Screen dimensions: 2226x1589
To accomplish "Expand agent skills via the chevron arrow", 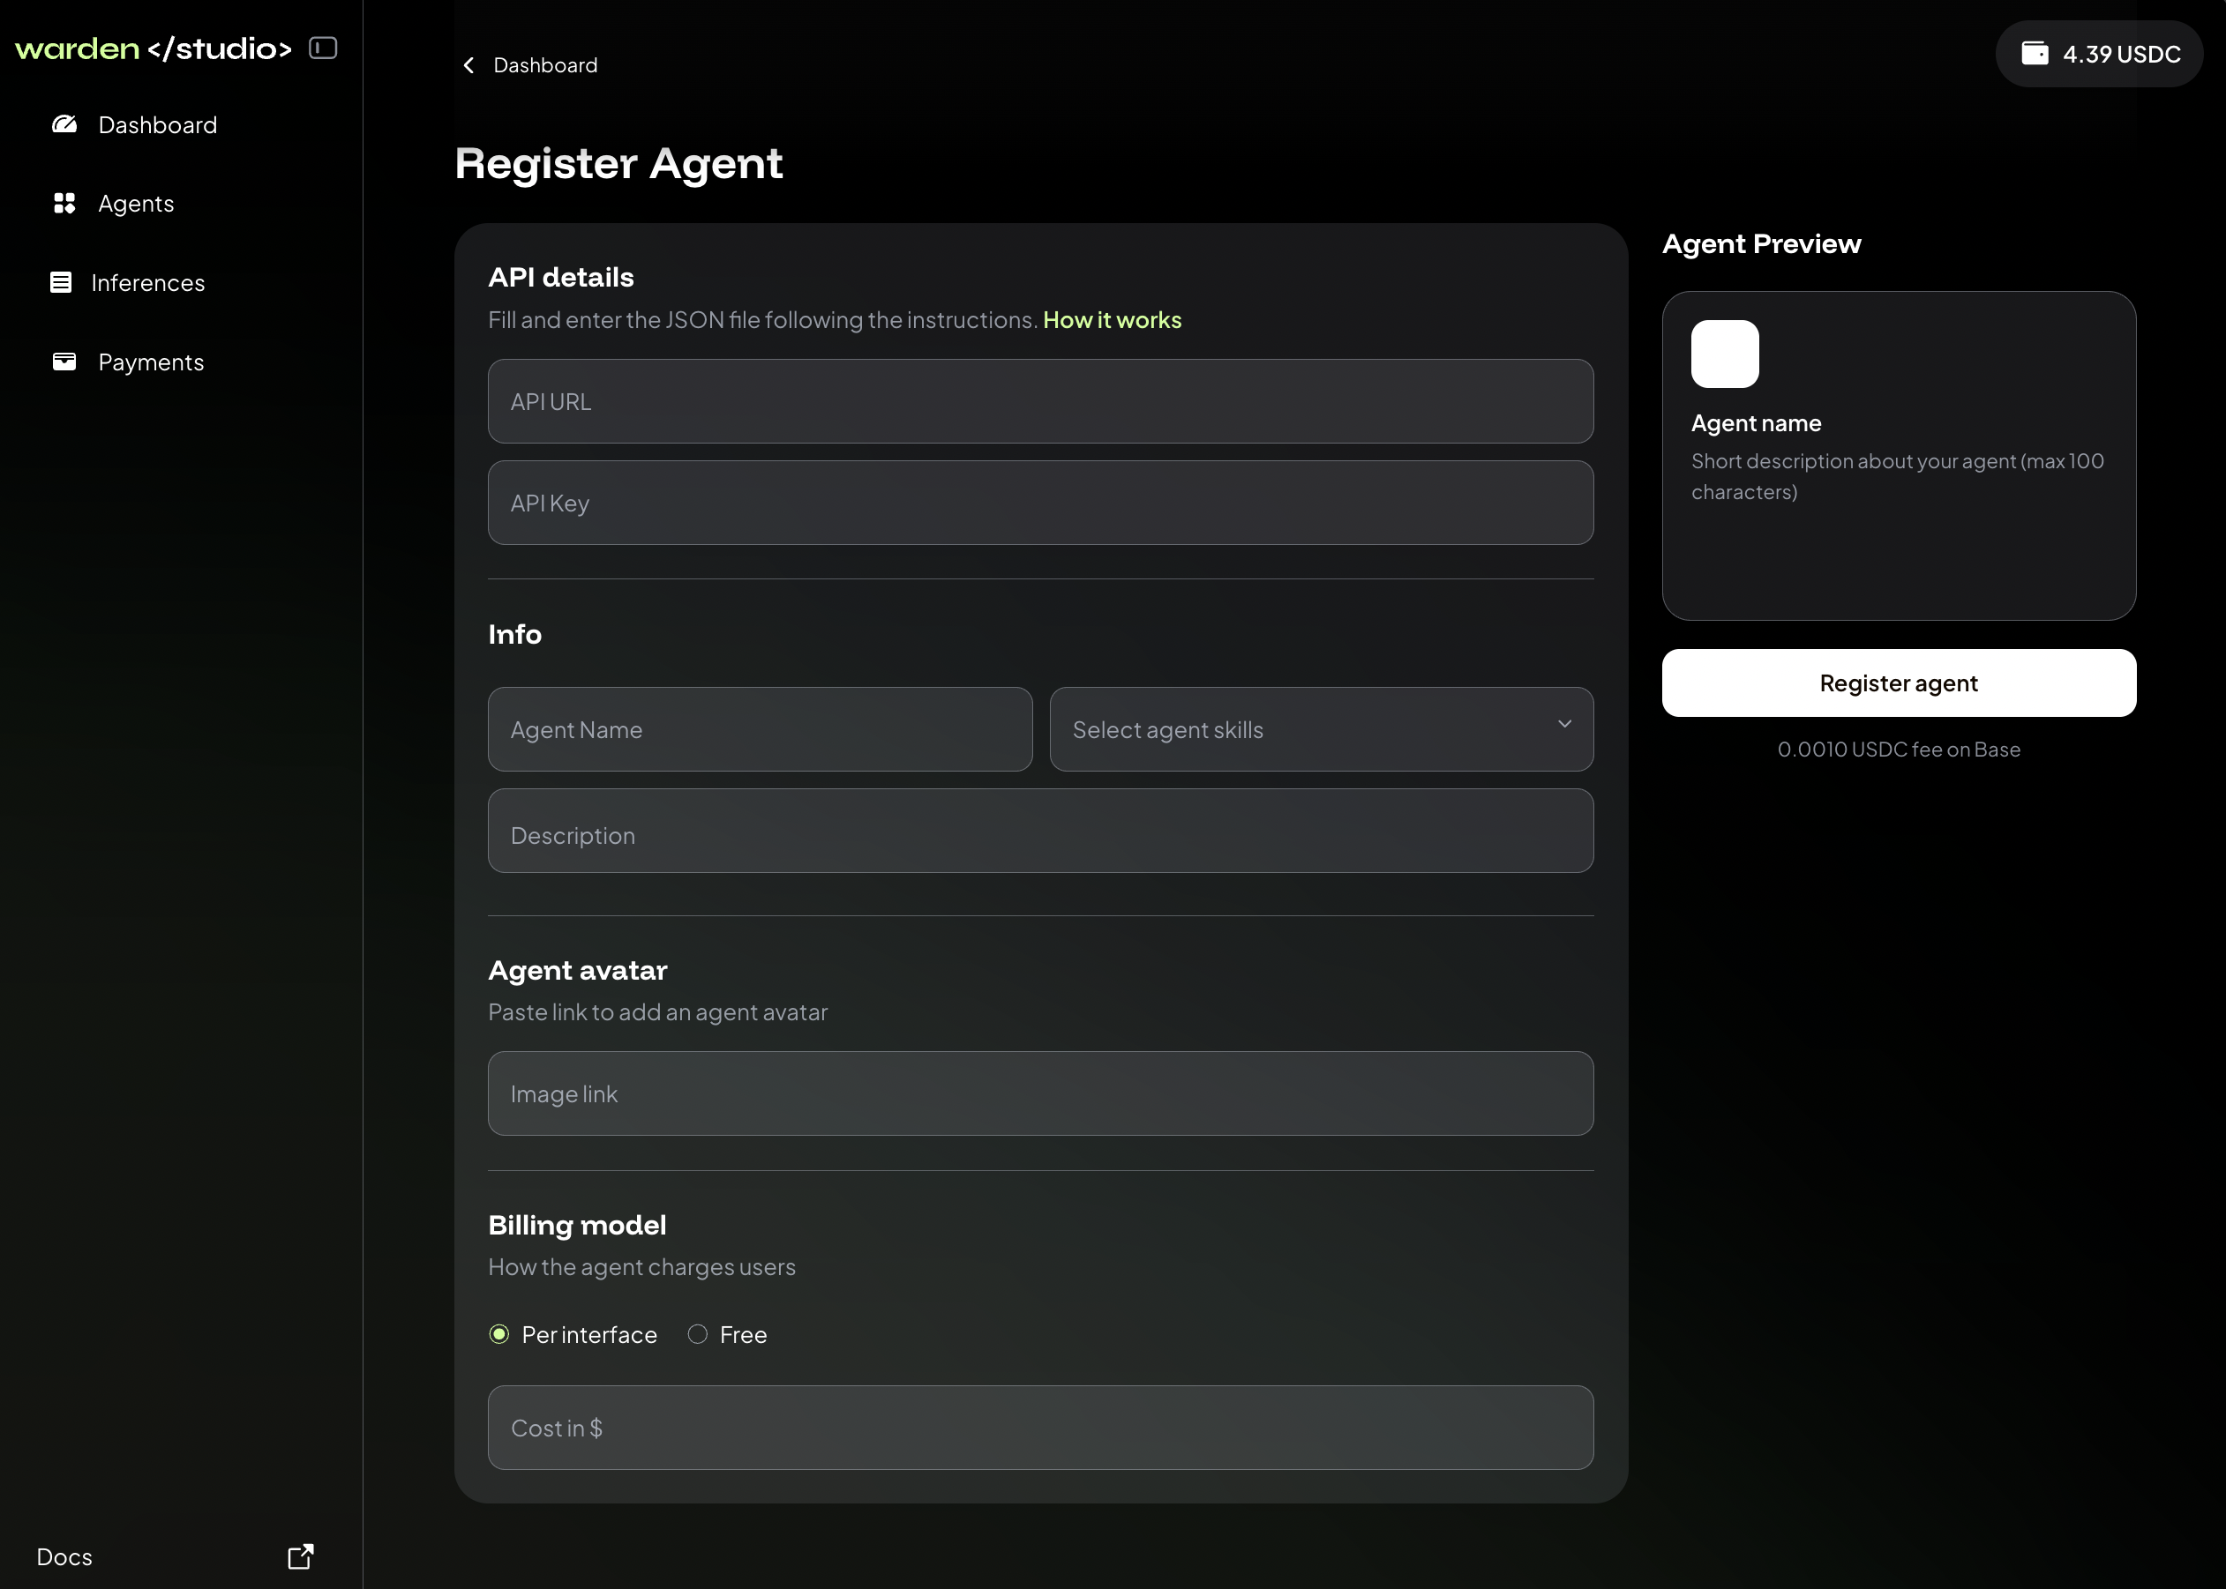I will pyautogui.click(x=1564, y=726).
